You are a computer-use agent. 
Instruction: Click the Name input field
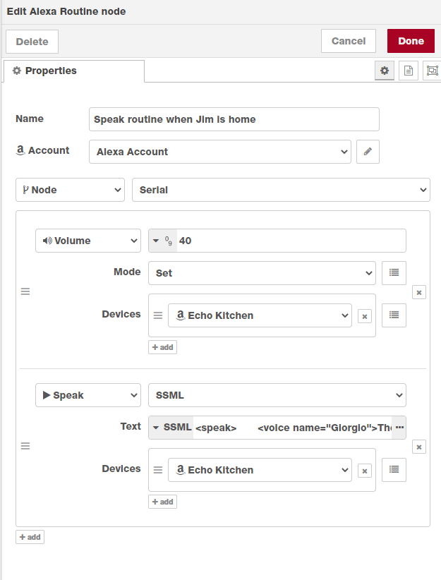tap(234, 119)
